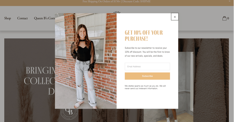Screen dimensions: 234x122
Task: Open Queen B's Corner menu item
Action: click(44, 18)
